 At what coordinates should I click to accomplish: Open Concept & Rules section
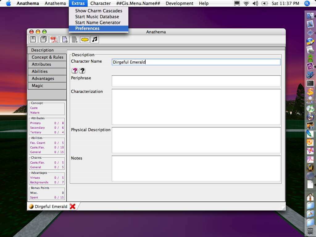[47, 57]
